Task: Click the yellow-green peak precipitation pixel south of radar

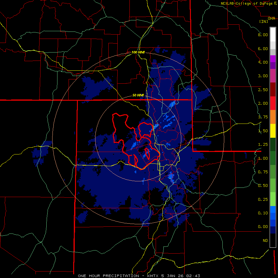Action: tap(170, 178)
